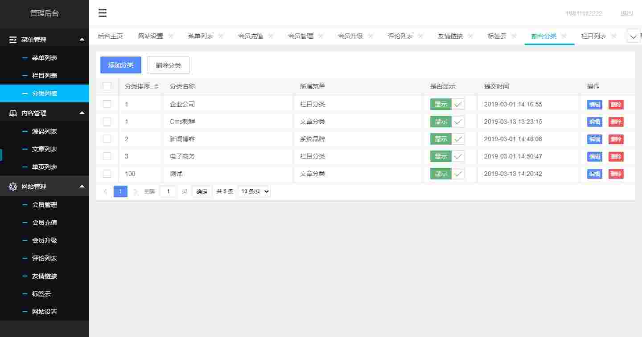Collapse the 菜单管理 sidebar section

[82, 40]
